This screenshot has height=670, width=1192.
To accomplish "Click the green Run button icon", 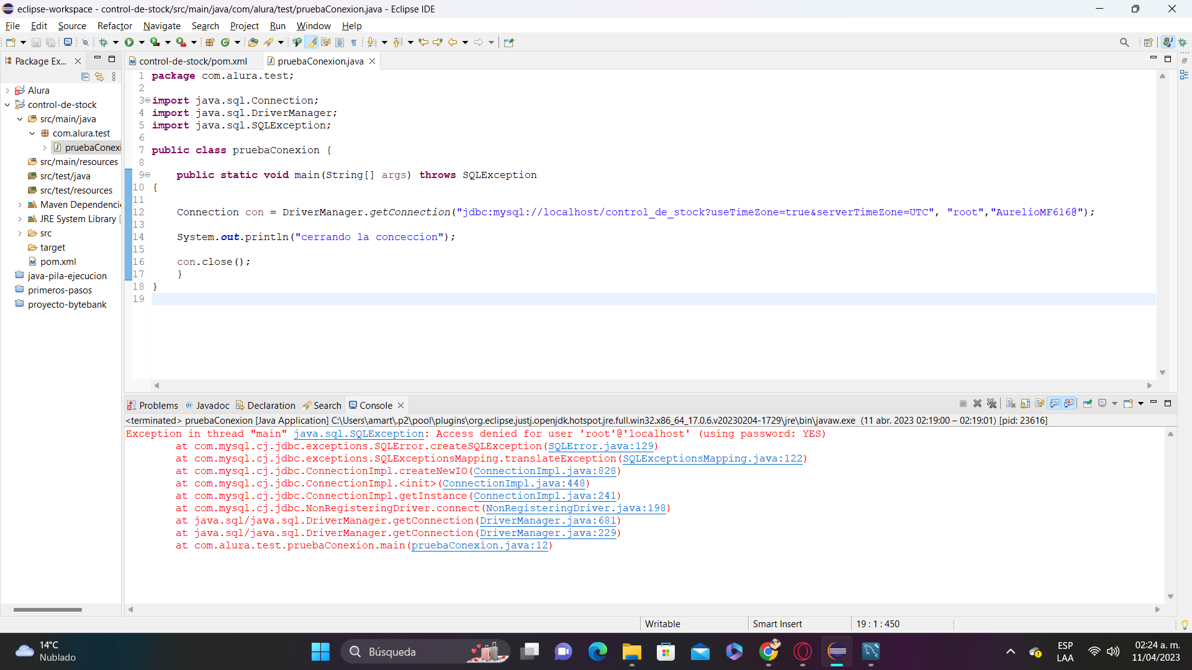I will (129, 42).
